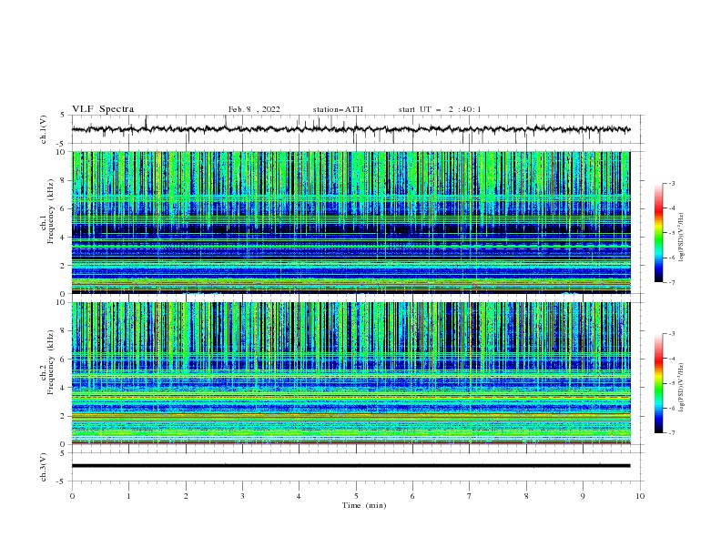
Task: Click time axis tick label "6"
Action: click(412, 496)
